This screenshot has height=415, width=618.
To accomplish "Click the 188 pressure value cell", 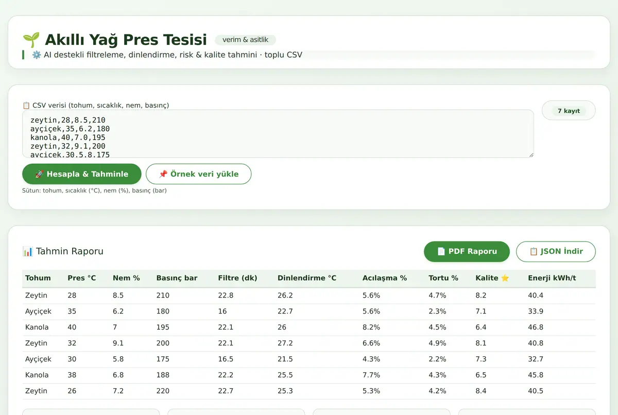I will pyautogui.click(x=163, y=375).
